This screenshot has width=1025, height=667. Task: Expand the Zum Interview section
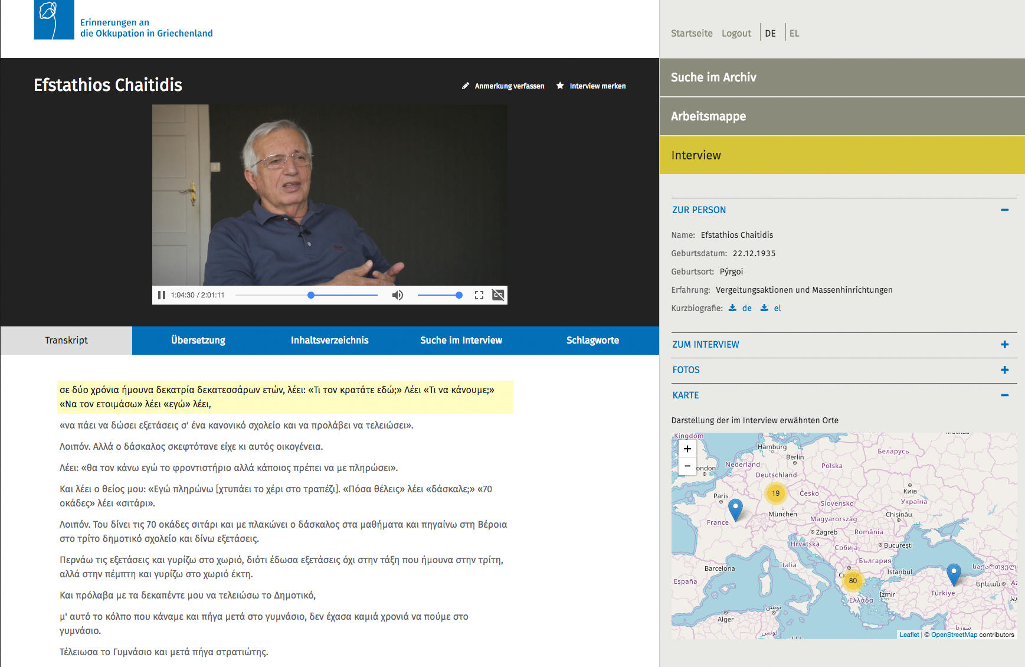tap(1004, 344)
